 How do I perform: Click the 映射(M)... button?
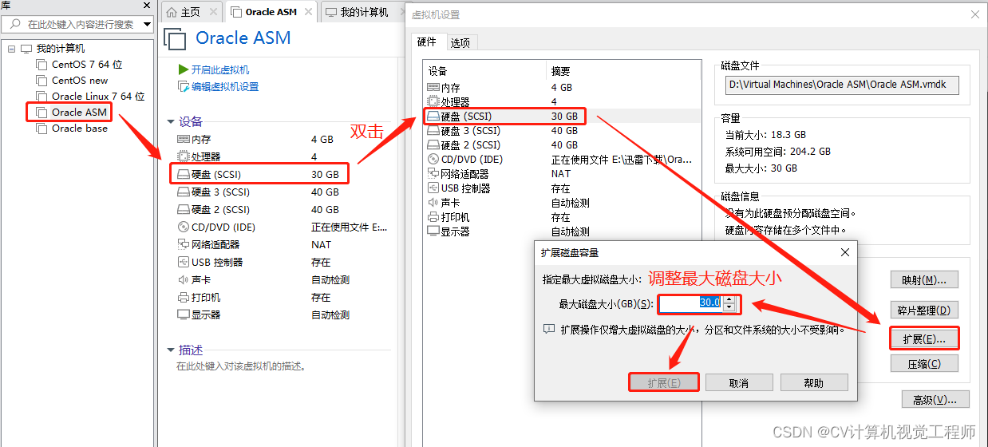[924, 280]
